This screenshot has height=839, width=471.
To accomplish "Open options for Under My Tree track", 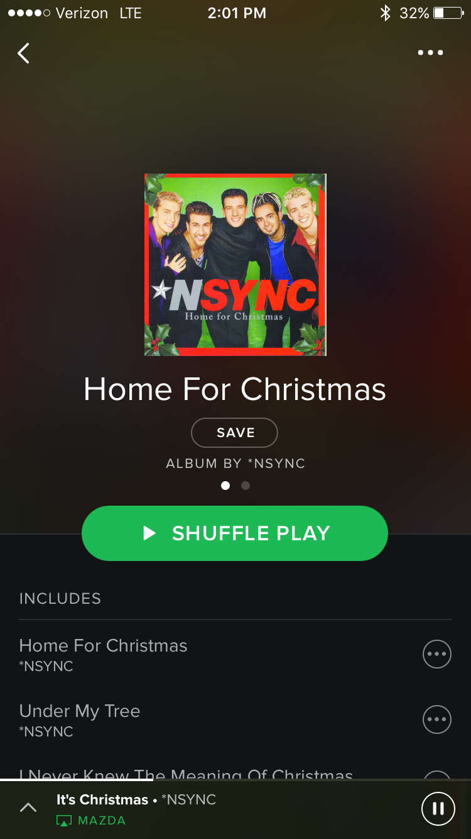I will [x=437, y=719].
